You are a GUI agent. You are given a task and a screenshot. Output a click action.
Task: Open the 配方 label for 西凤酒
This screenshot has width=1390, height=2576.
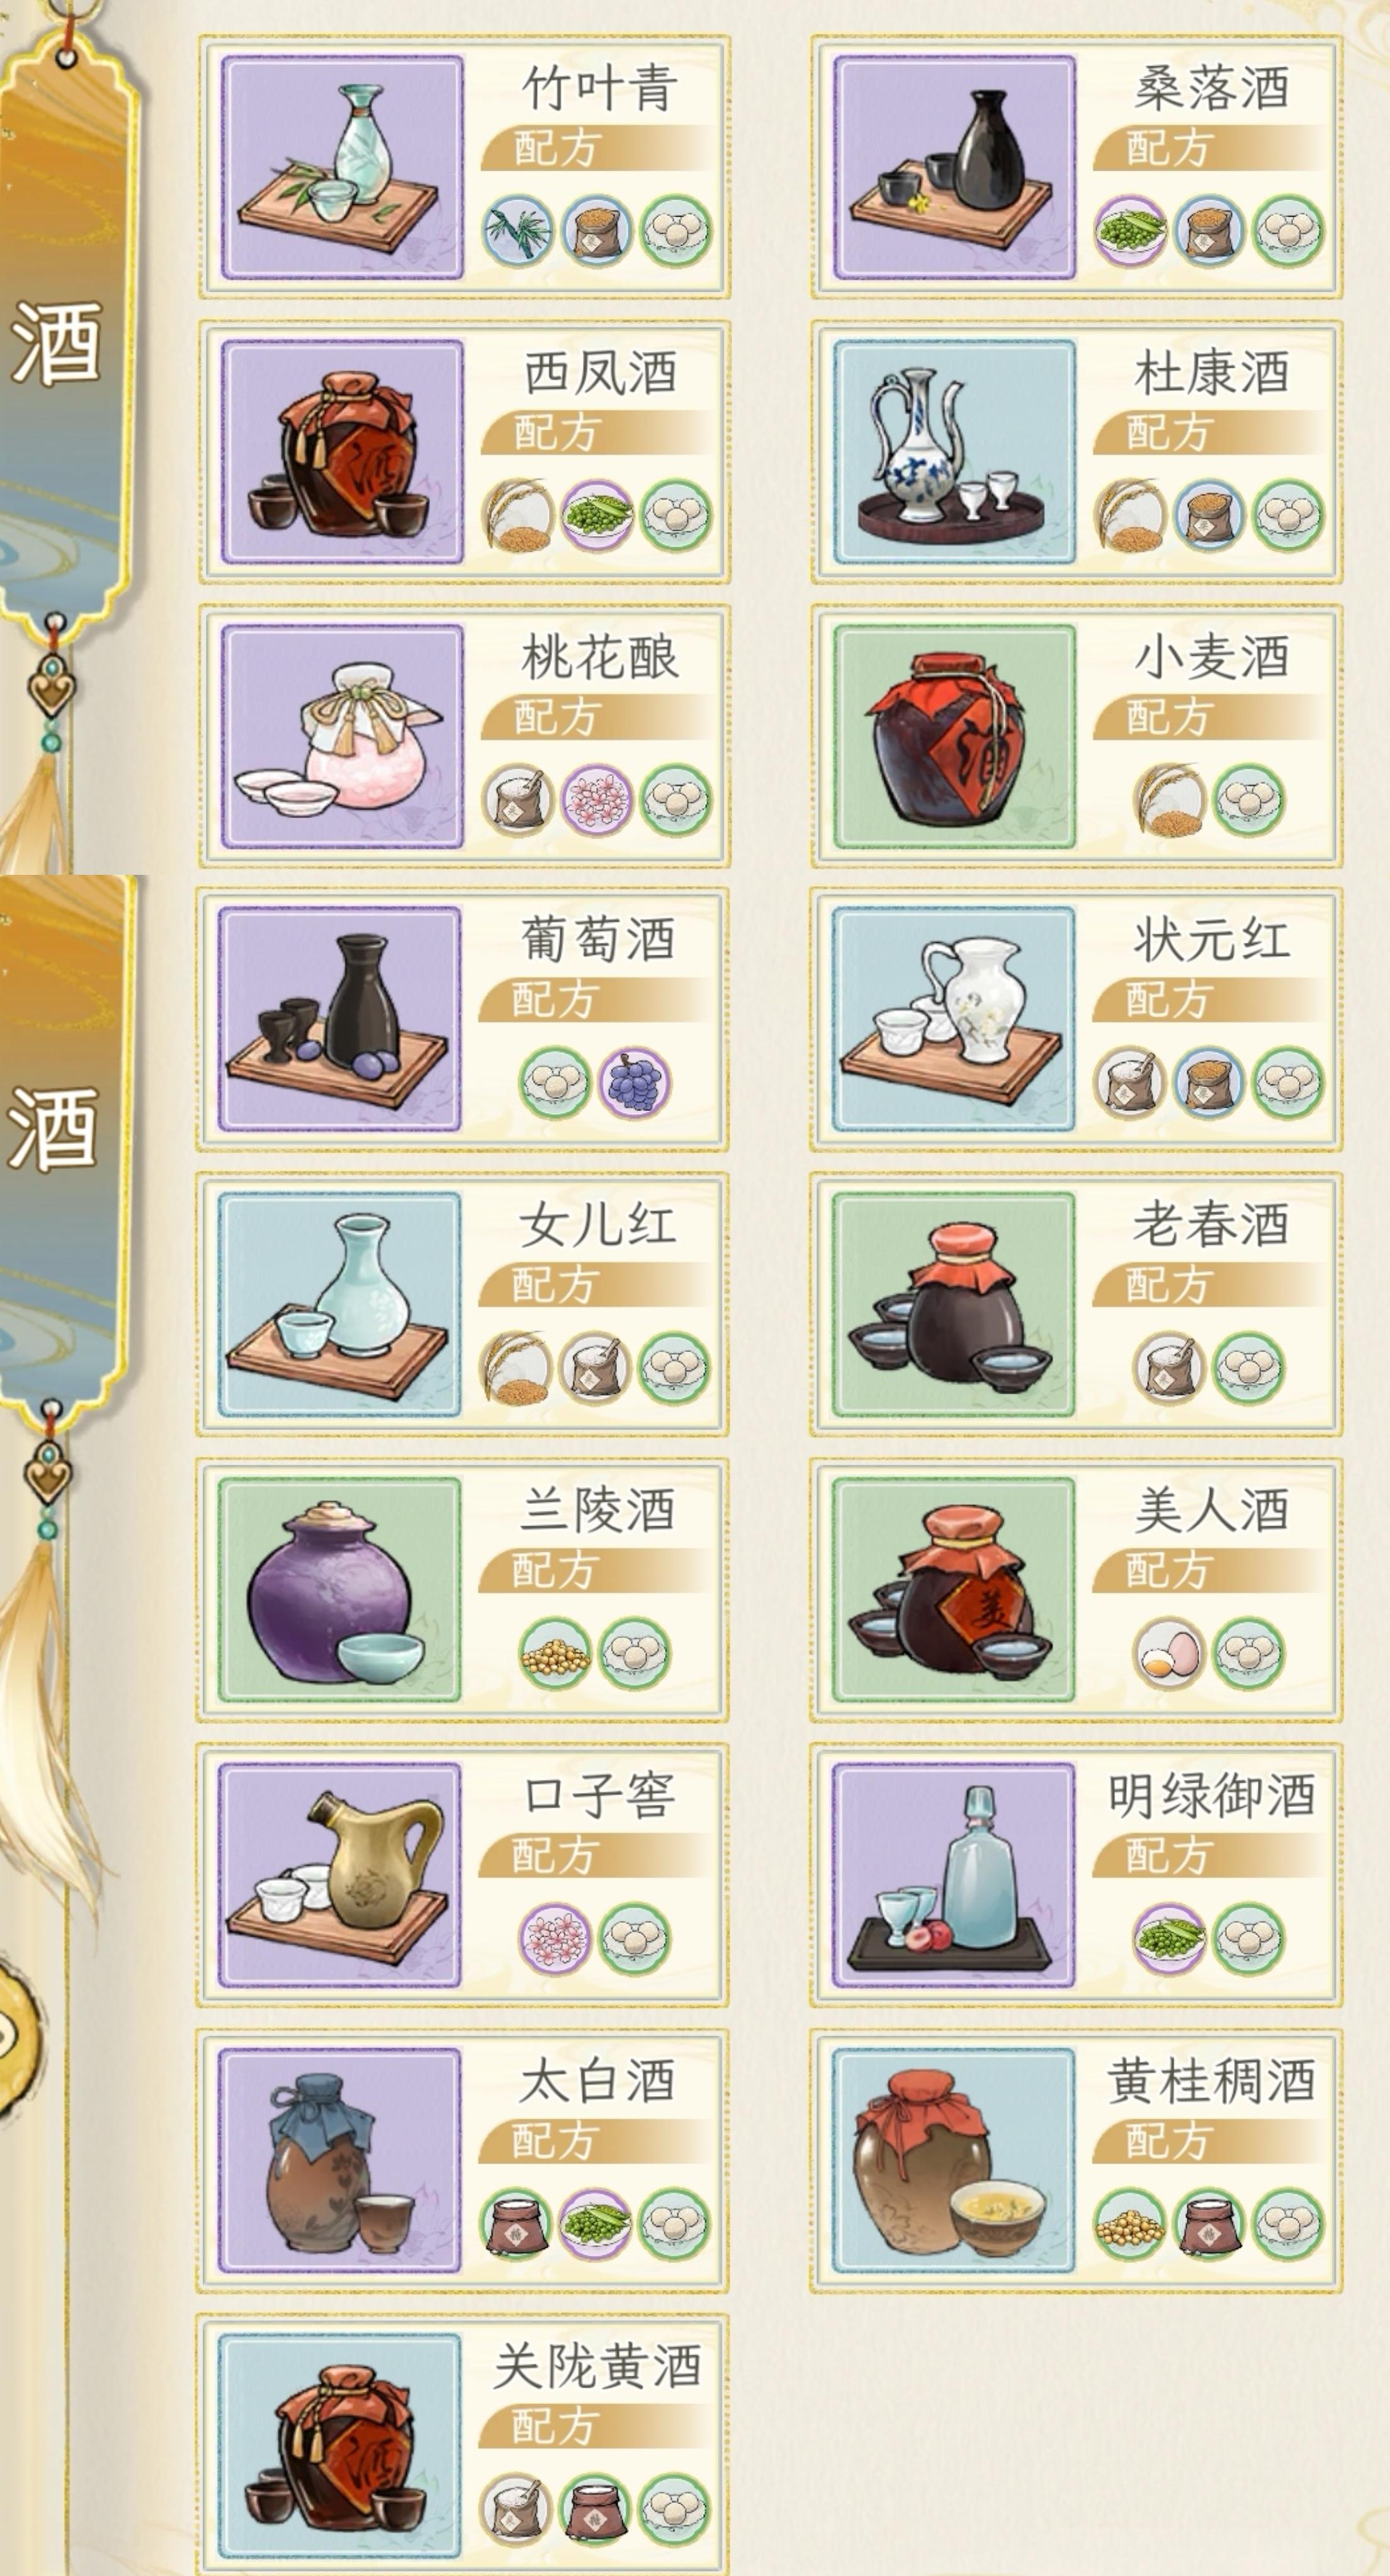click(556, 433)
